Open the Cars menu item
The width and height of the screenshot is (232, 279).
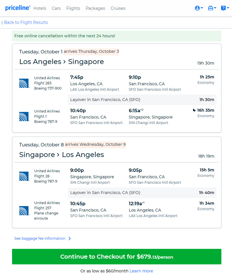(x=56, y=8)
